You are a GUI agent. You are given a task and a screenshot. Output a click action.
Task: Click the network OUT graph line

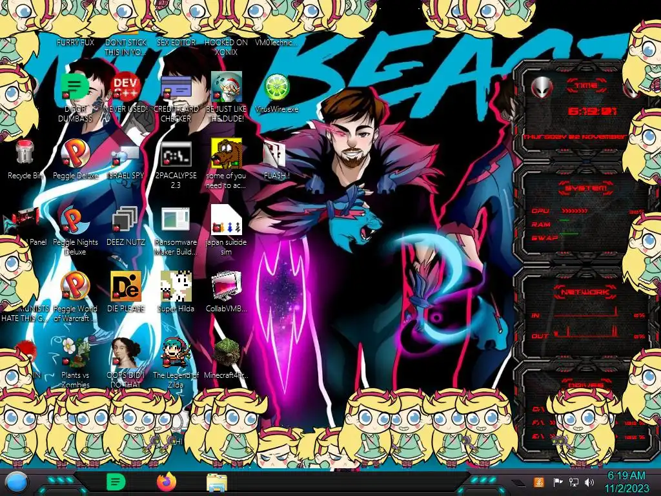[x=586, y=333]
